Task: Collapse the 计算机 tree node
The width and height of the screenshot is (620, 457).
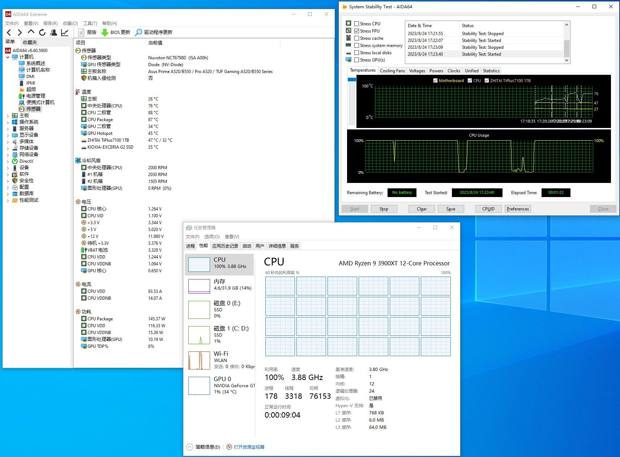Action: [8, 57]
